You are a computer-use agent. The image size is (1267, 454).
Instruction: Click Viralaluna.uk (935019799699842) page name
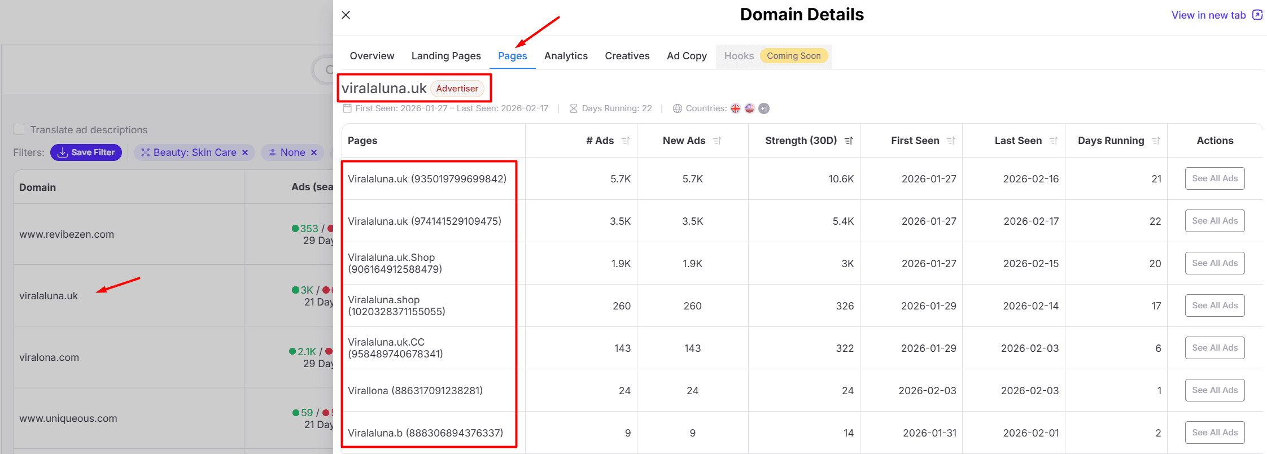pos(427,179)
